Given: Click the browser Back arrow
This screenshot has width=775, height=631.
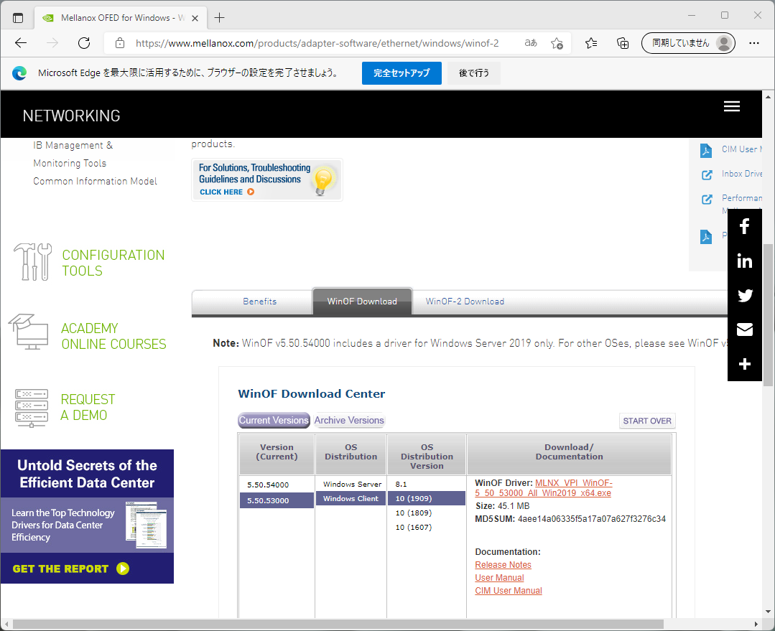Looking at the screenshot, I should 21,43.
